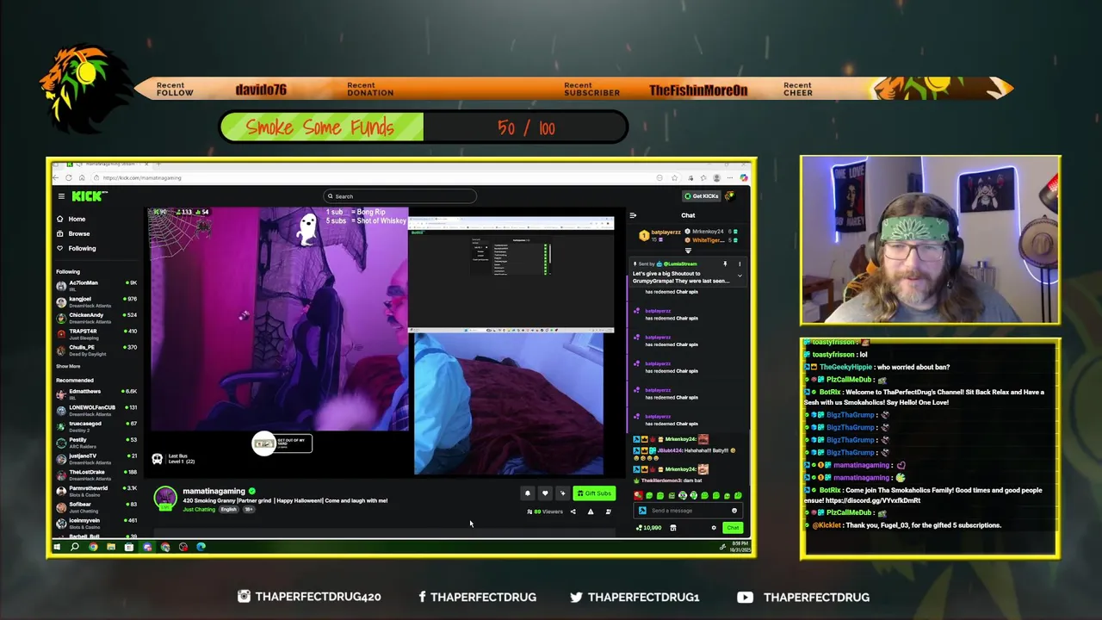1102x620 pixels.
Task: Click the browser back arrow
Action: coord(55,177)
